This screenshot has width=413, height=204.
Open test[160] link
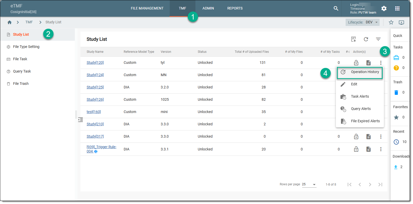pos(94,112)
